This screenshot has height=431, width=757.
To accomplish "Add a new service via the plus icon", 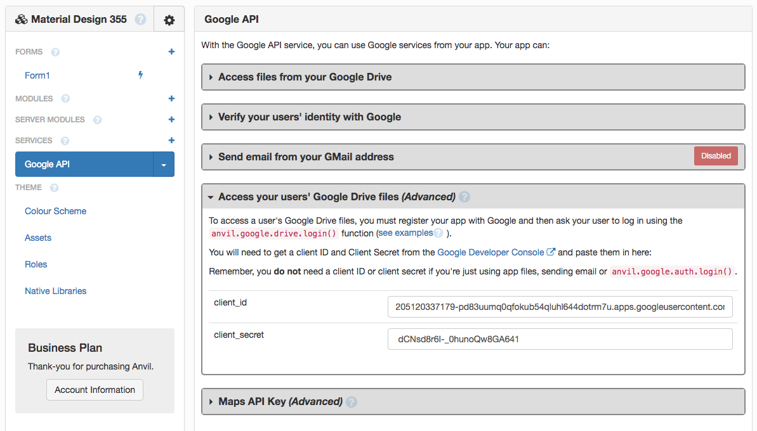I will point(171,140).
